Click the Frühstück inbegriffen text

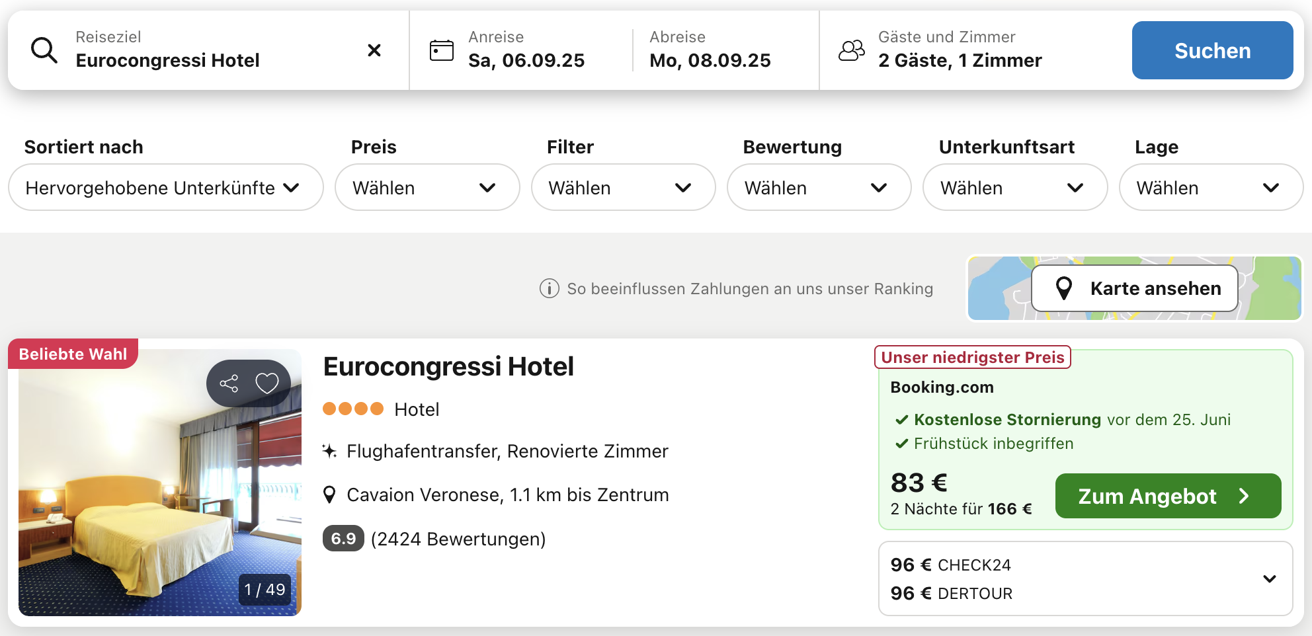[993, 444]
